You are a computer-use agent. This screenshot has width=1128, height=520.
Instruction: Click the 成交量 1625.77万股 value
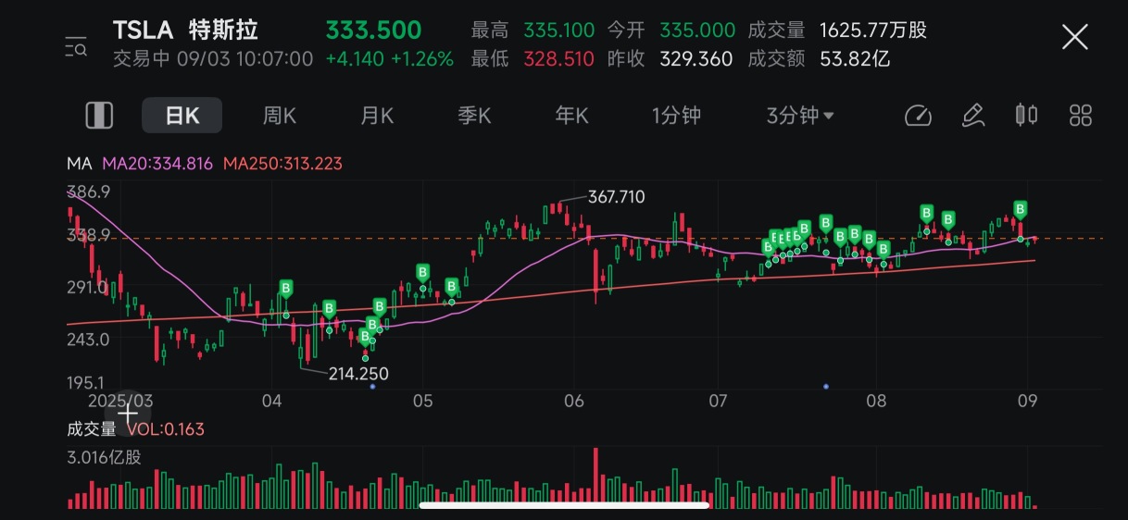[x=837, y=31]
